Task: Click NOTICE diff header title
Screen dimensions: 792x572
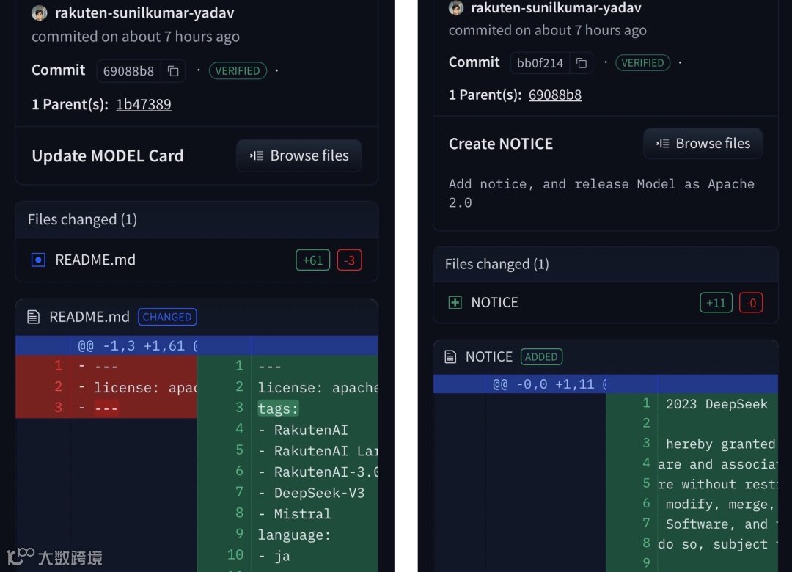Action: tap(489, 356)
